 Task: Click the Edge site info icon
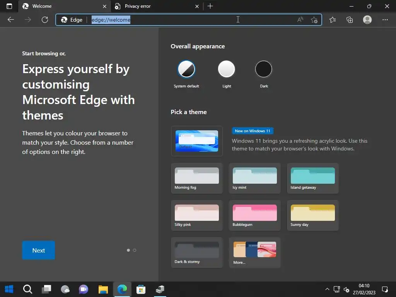point(72,20)
